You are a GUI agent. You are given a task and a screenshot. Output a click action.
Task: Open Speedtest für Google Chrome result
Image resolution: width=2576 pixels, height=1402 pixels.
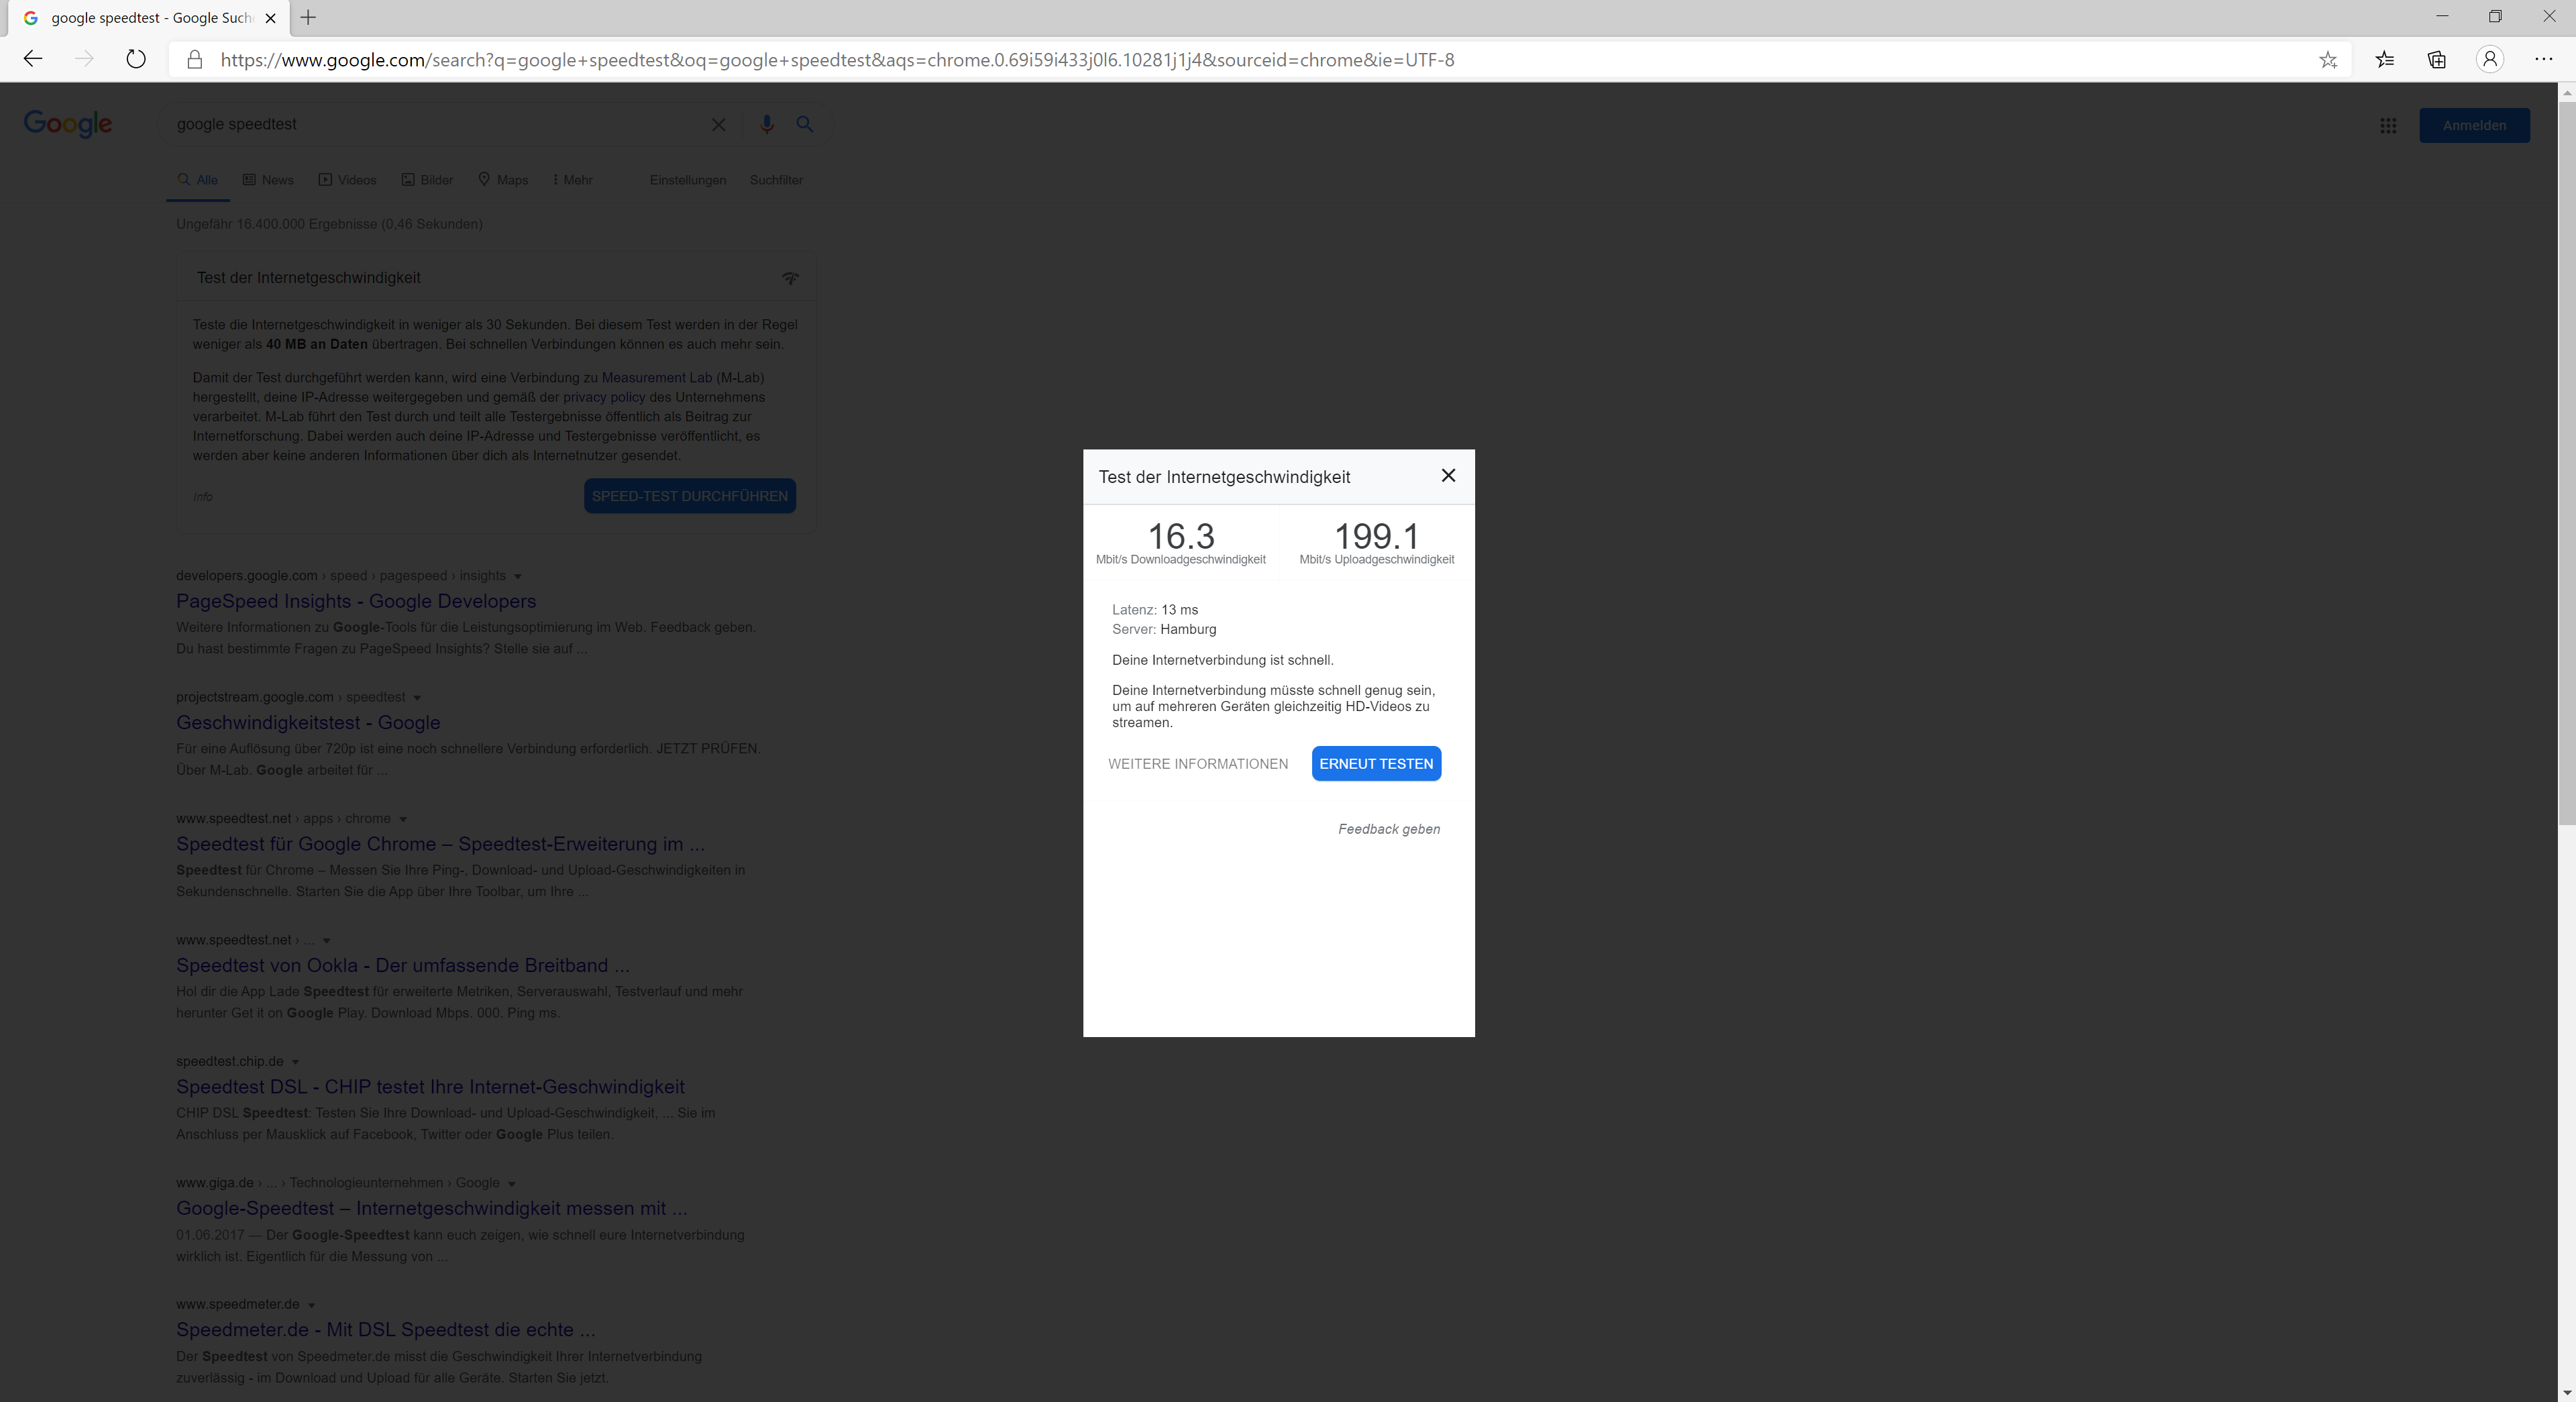click(x=440, y=844)
